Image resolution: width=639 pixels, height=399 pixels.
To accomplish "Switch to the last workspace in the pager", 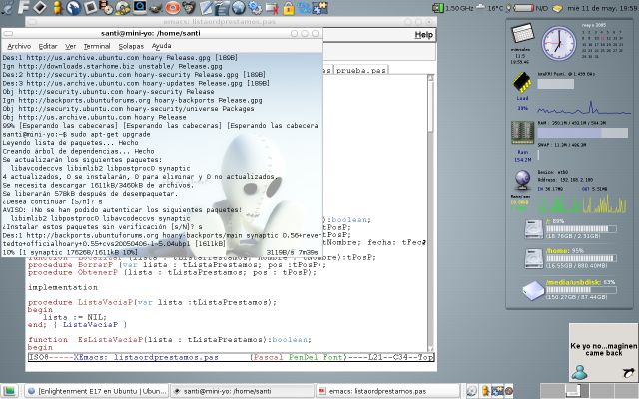I will (x=626, y=390).
